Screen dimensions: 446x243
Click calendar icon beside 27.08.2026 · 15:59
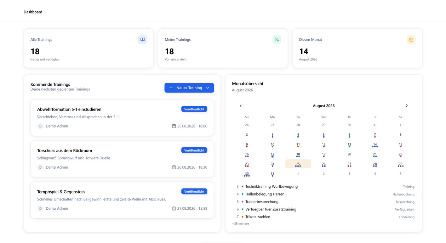pyautogui.click(x=174, y=208)
